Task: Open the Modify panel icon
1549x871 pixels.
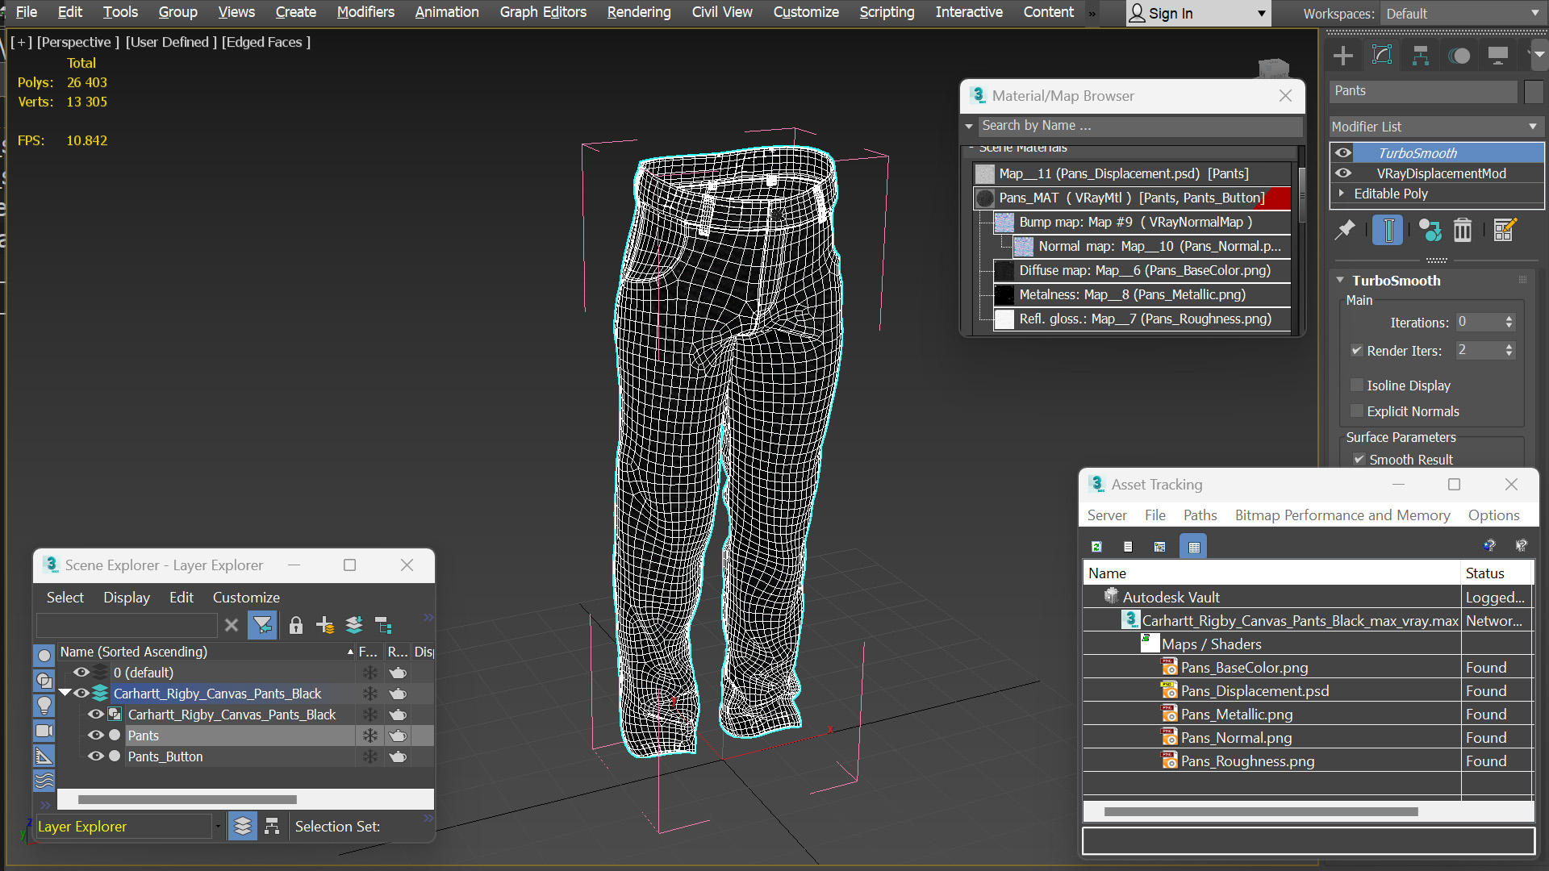Action: [1382, 56]
